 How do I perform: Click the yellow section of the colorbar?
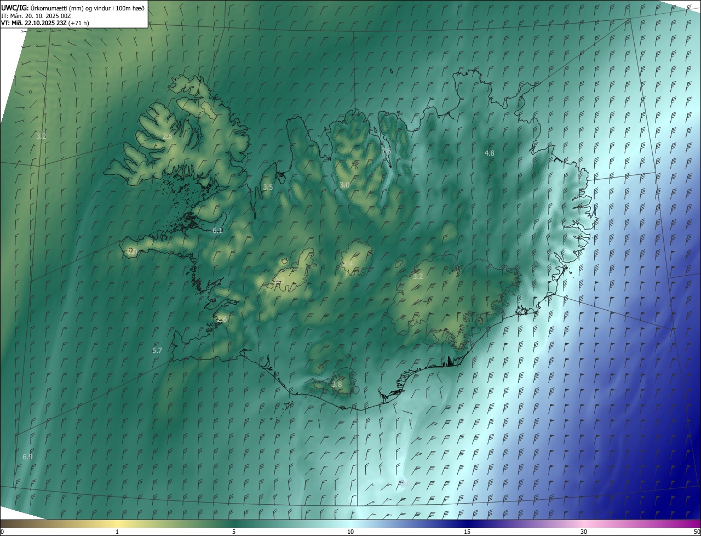(x=118, y=523)
